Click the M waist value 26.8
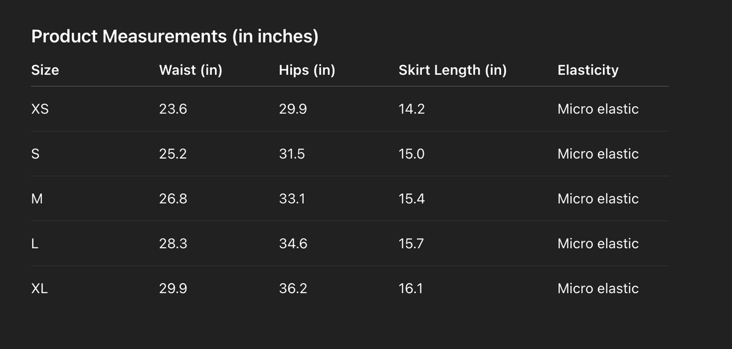The image size is (732, 349). (173, 199)
